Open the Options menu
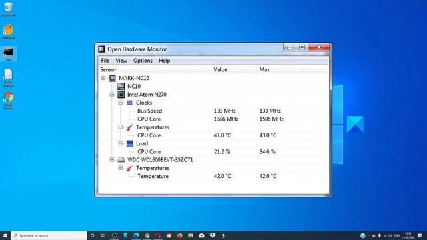 (x=143, y=61)
